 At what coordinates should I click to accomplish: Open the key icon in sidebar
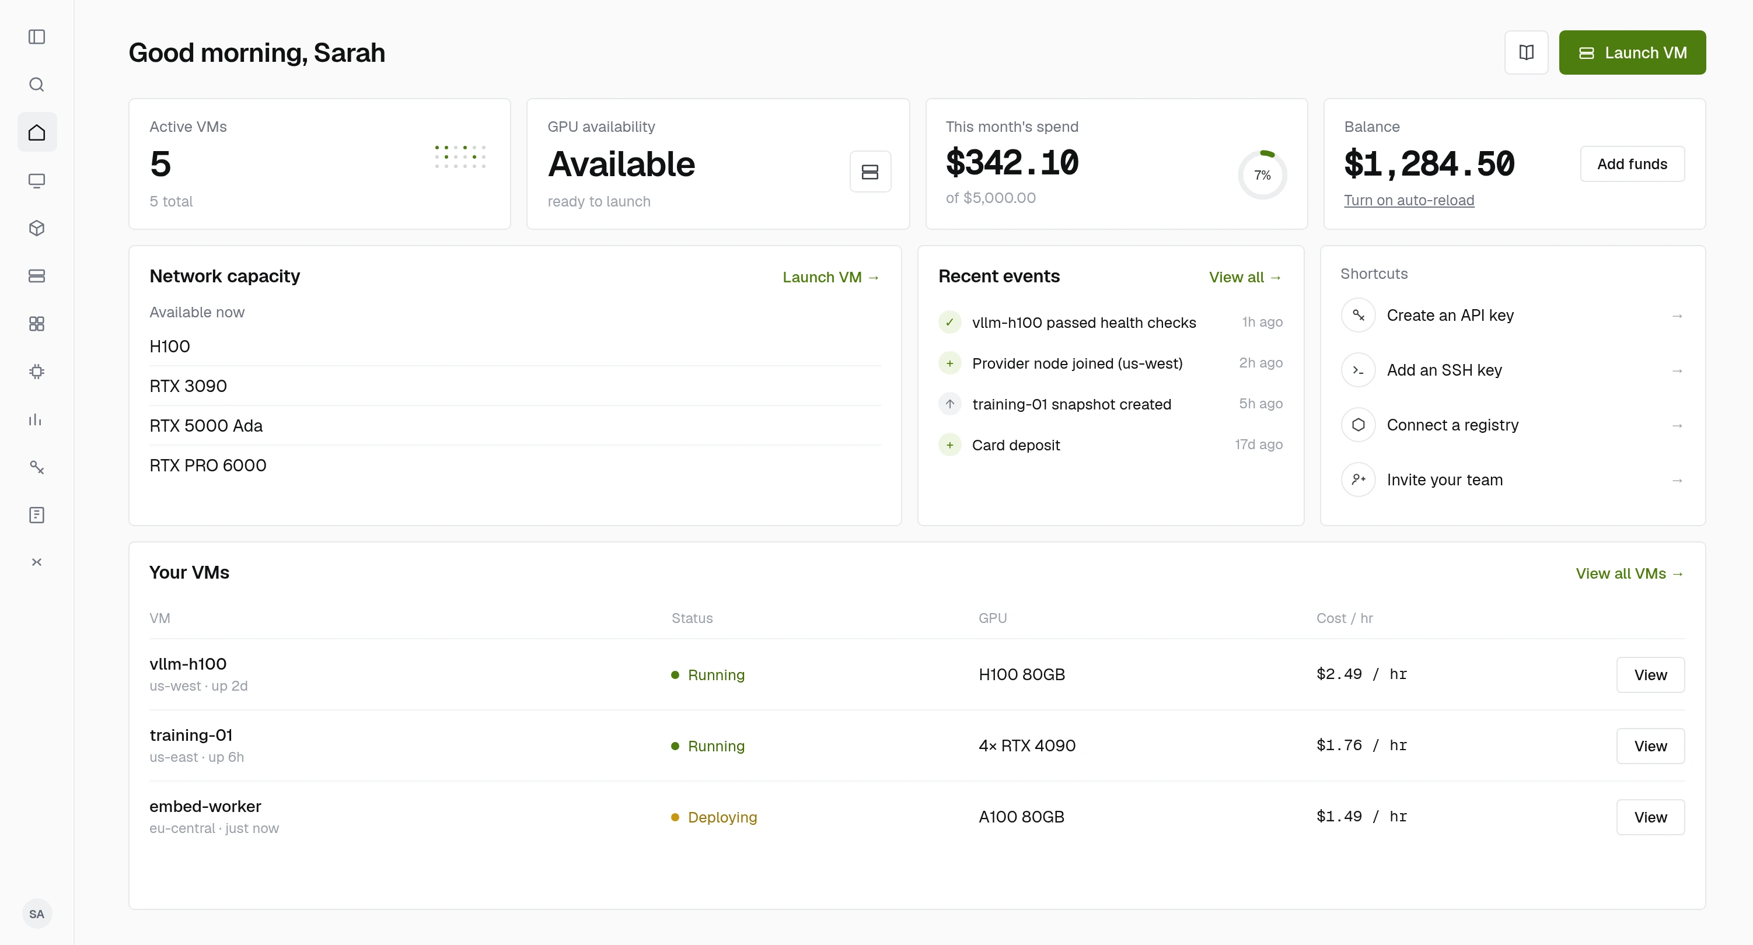37,467
